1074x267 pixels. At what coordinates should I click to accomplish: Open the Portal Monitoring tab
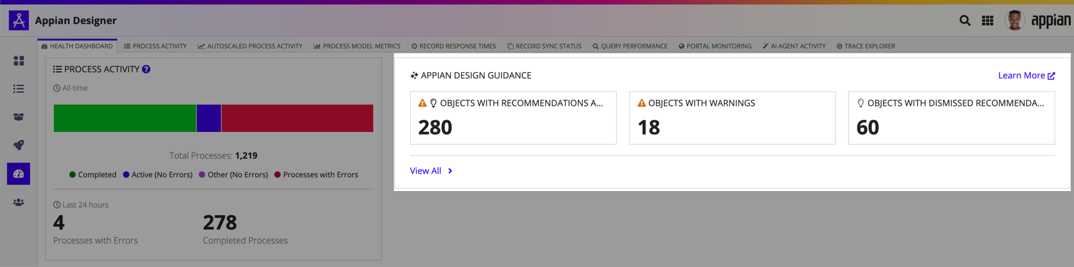(x=715, y=46)
